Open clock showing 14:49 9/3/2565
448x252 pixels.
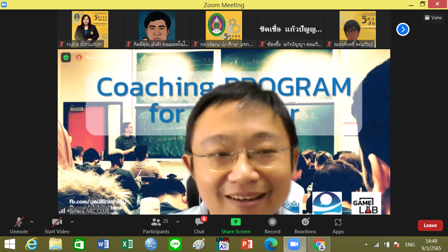(x=431, y=244)
